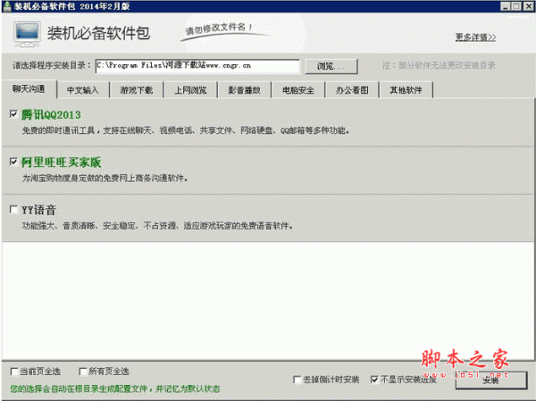Click the note 部分软件无法更改安装目录
Image resolution: width=536 pixels, height=401 pixels.
click(x=439, y=65)
